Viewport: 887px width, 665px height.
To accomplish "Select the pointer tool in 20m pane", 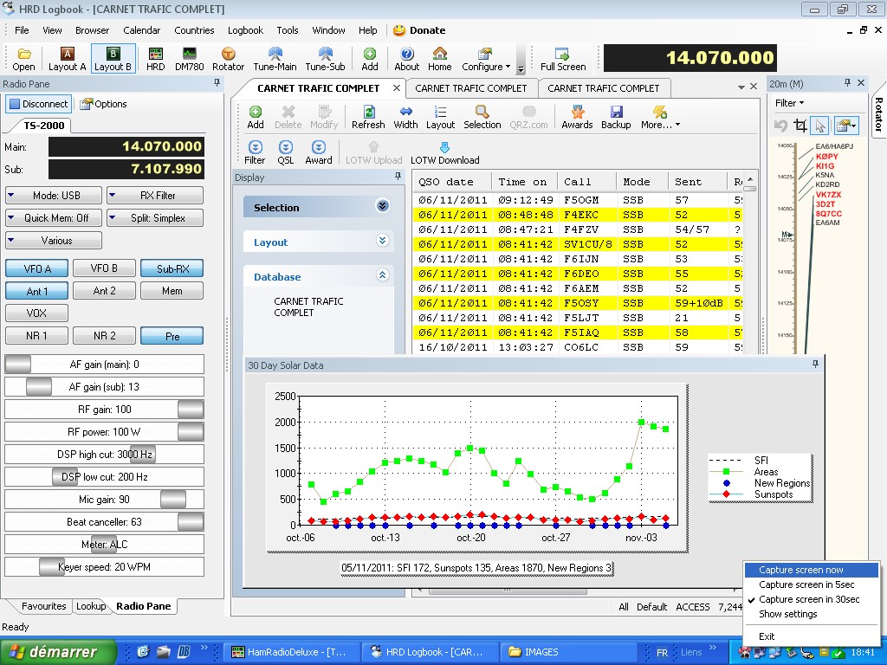I will pos(819,125).
